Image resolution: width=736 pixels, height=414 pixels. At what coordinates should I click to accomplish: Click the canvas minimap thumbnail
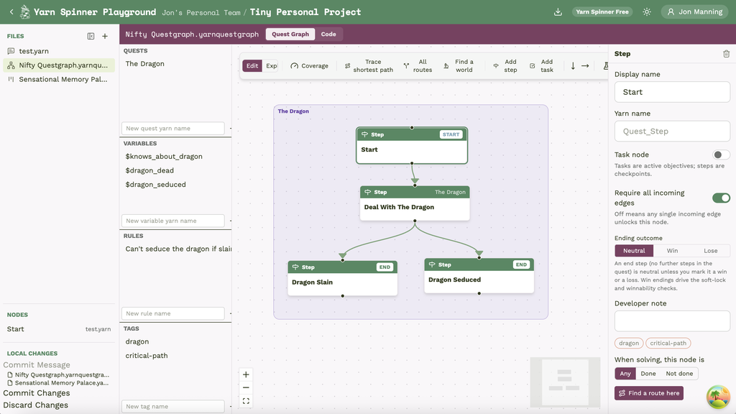(565, 382)
